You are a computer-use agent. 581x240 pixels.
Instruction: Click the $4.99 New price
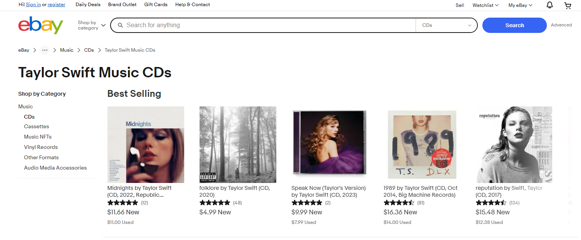click(x=215, y=212)
